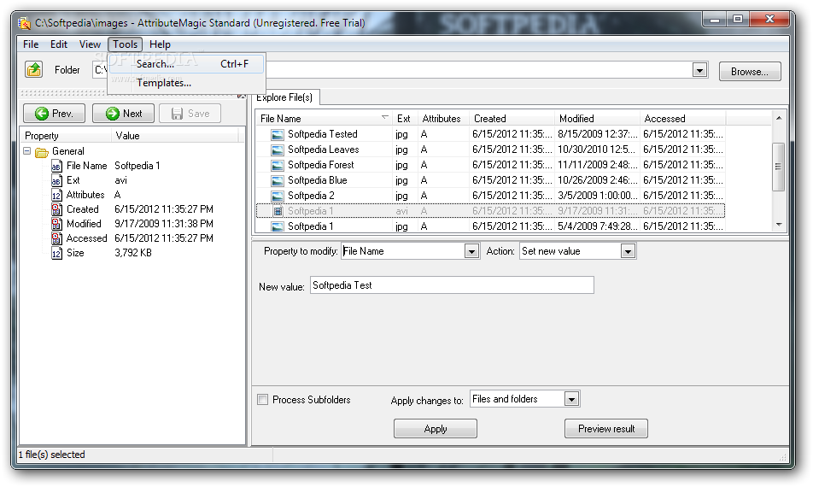Image resolution: width=813 pixels, height=487 pixels.
Task: Click the General folder icon in tree
Action: coord(42,152)
